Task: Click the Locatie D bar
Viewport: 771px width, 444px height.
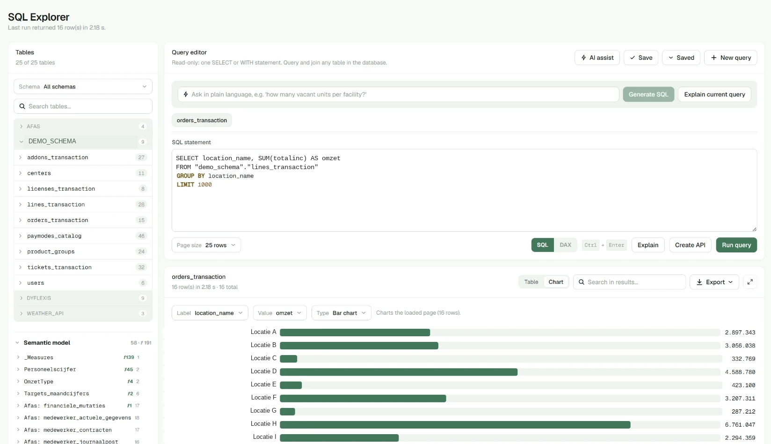Action: point(399,372)
